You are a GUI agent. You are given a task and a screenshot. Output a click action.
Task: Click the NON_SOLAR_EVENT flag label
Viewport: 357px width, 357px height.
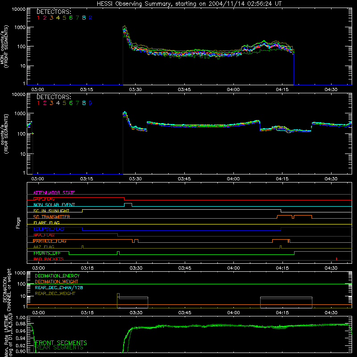[x=54, y=205]
